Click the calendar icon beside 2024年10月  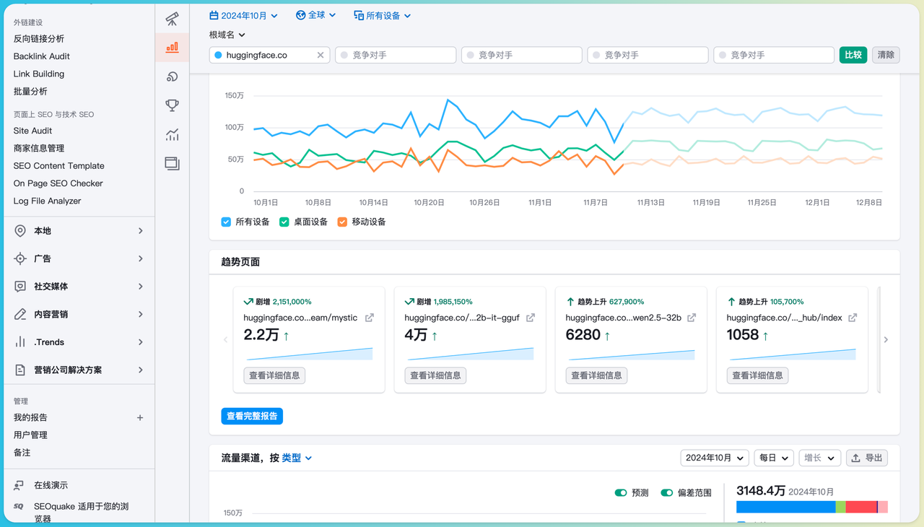(x=214, y=15)
